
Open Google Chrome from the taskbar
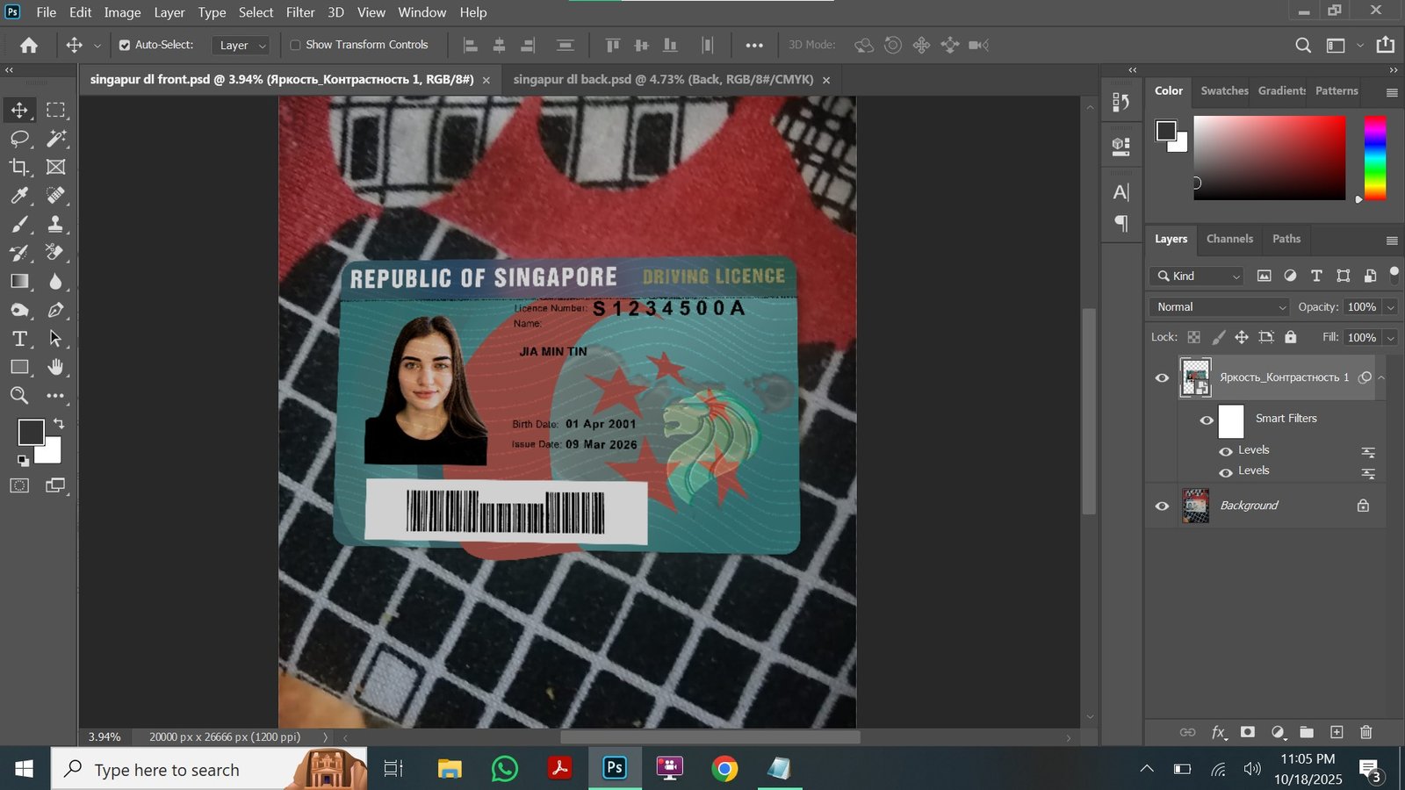point(724,770)
